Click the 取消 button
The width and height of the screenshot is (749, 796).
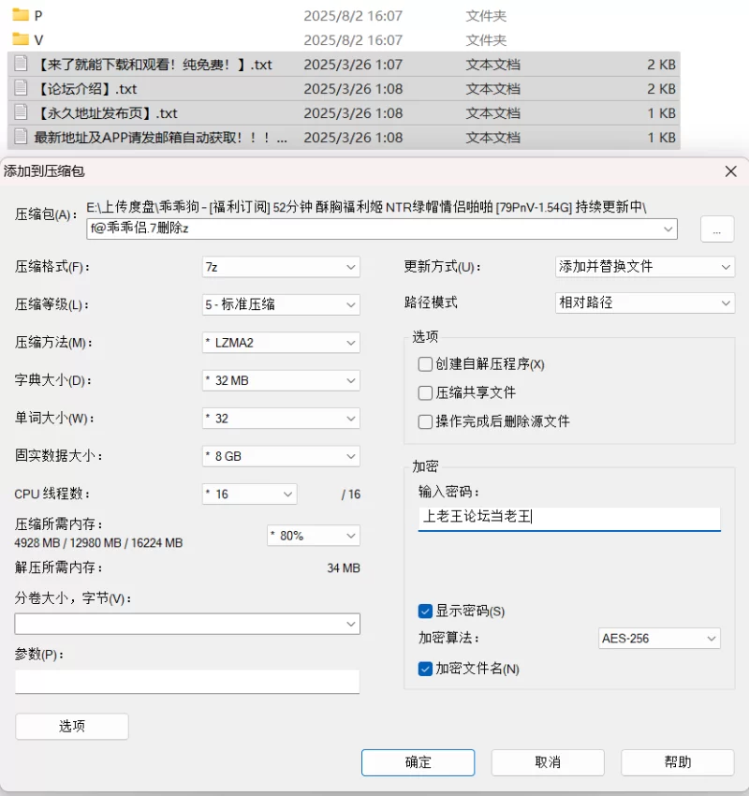pyautogui.click(x=548, y=762)
